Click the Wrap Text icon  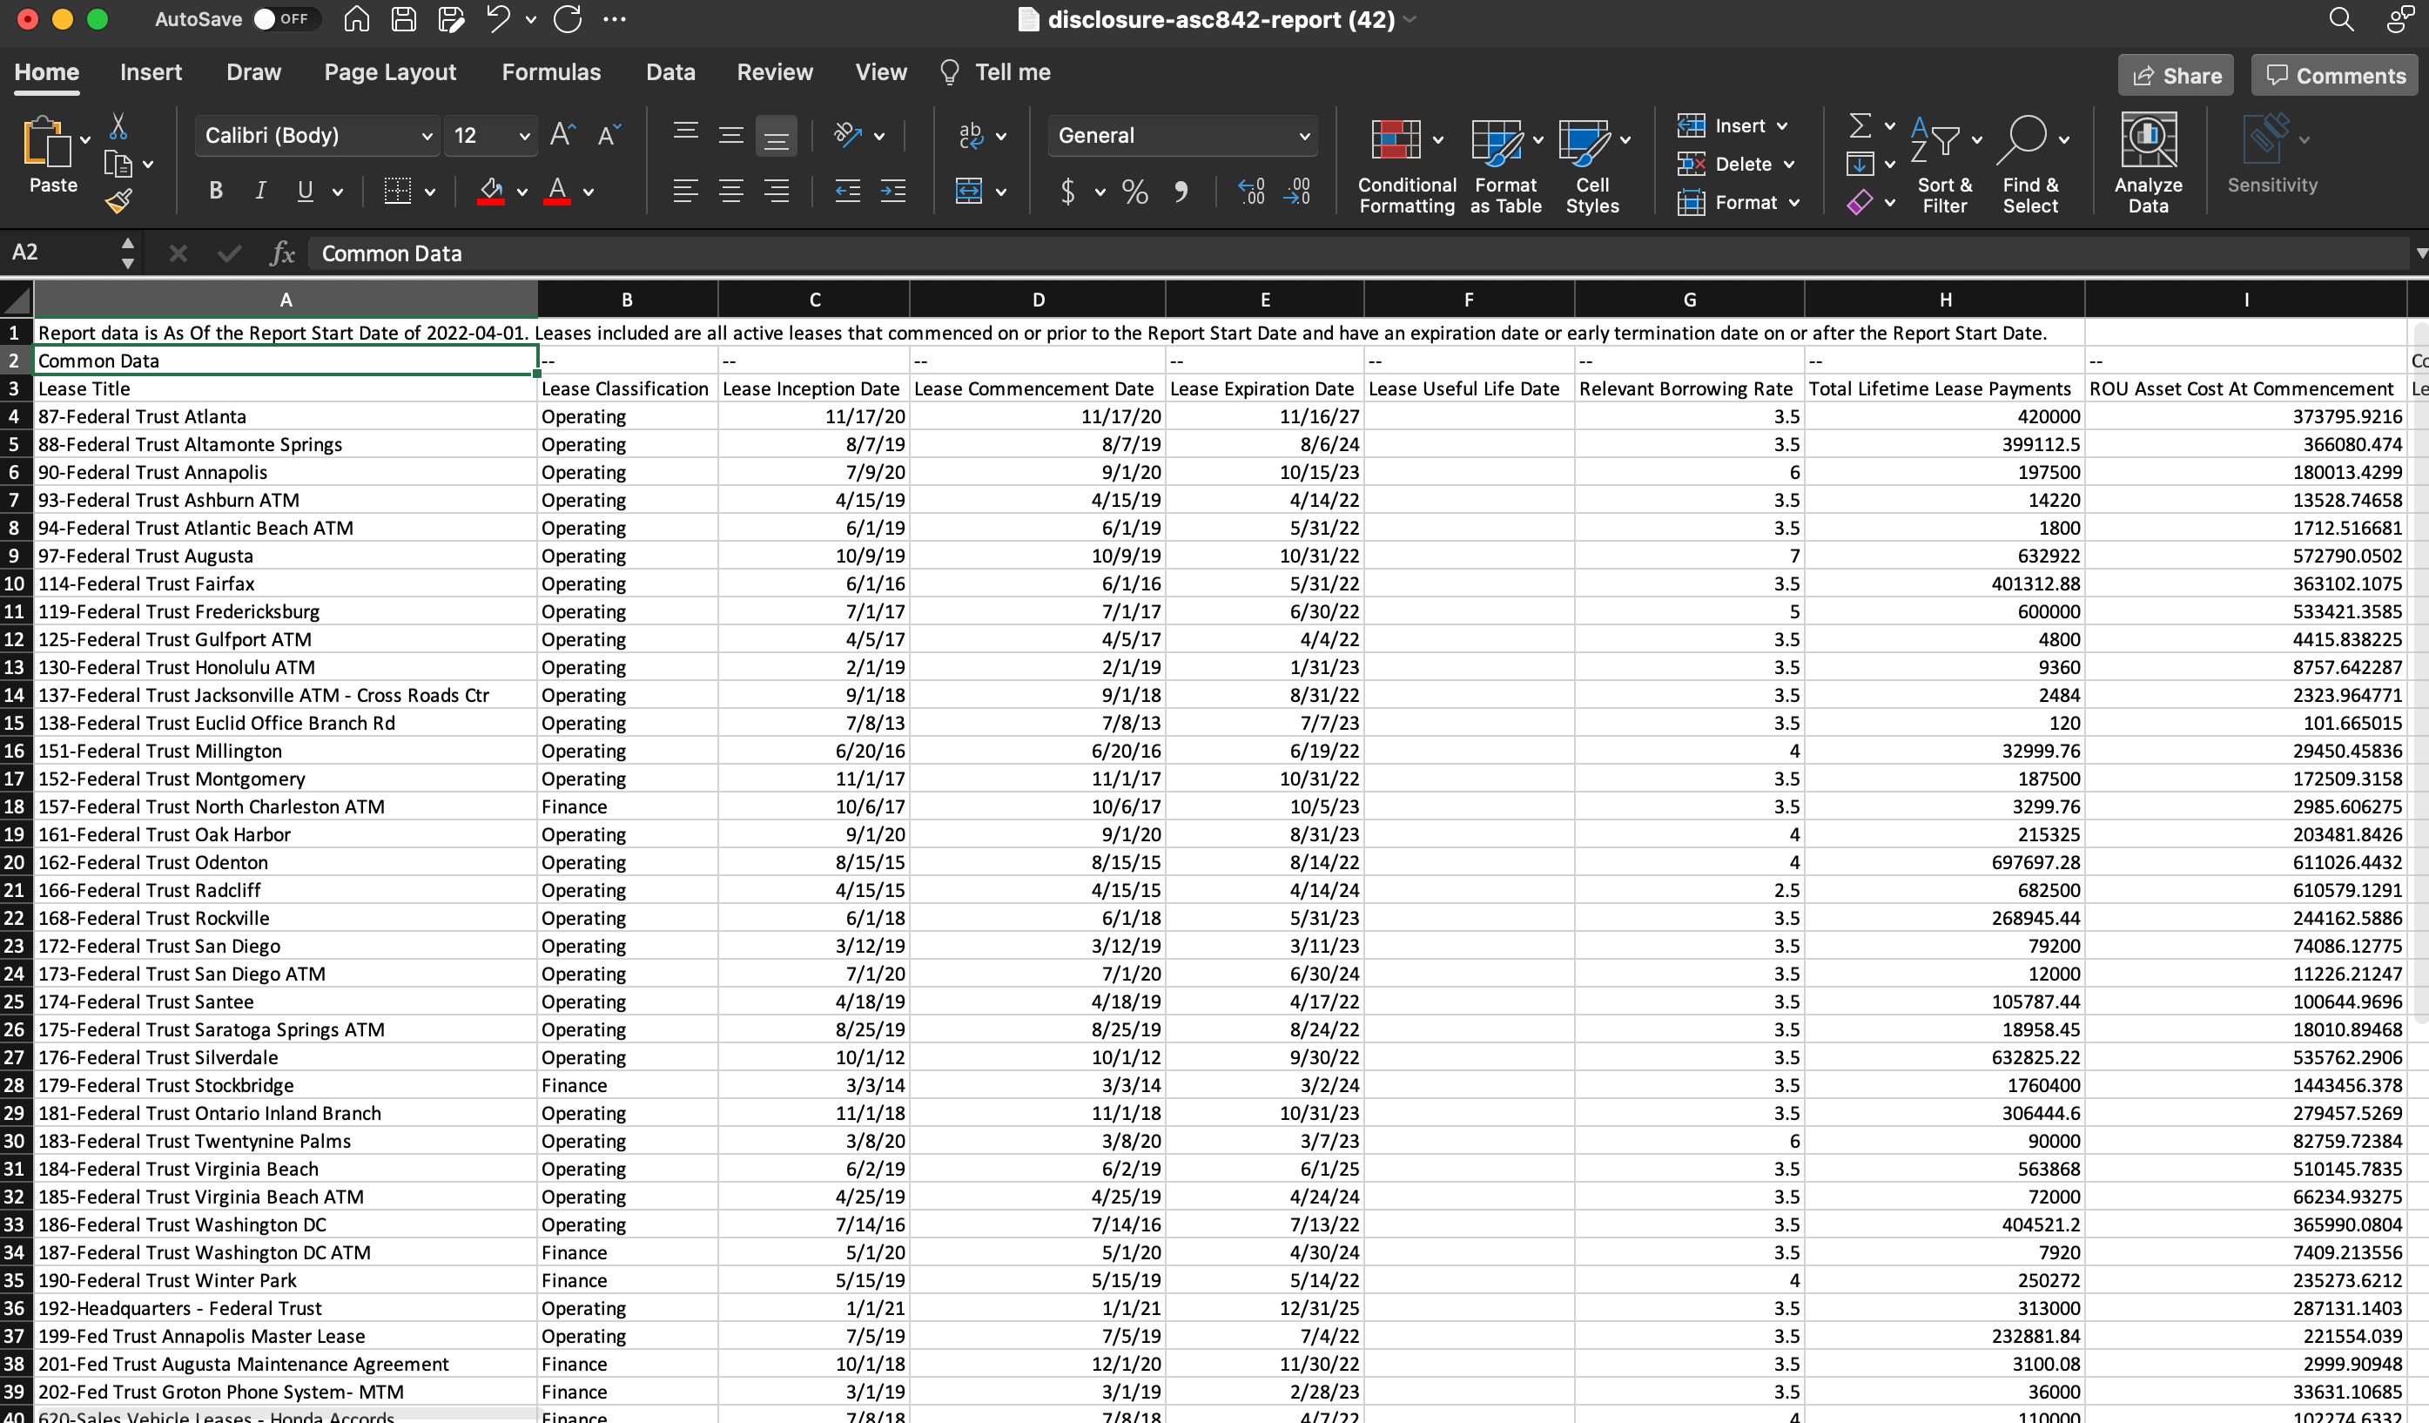(972, 135)
